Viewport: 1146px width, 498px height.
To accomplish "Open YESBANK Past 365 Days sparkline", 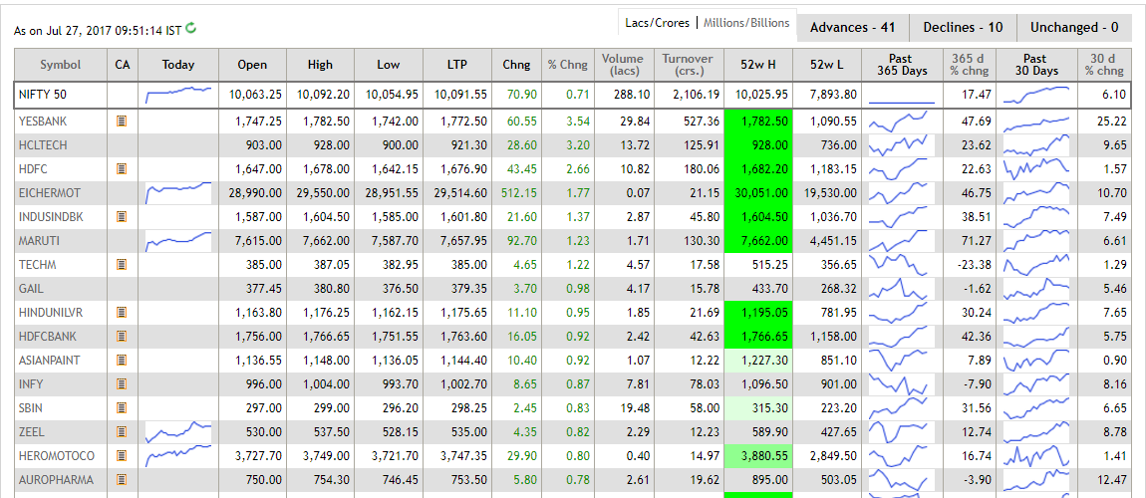I will (901, 122).
